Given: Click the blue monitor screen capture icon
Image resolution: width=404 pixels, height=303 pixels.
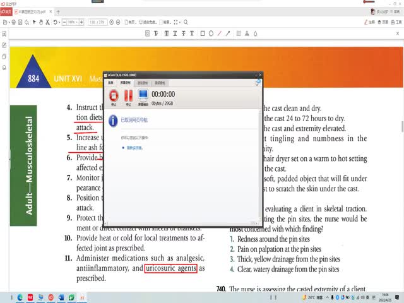Looking at the screenshot, I should tap(143, 96).
